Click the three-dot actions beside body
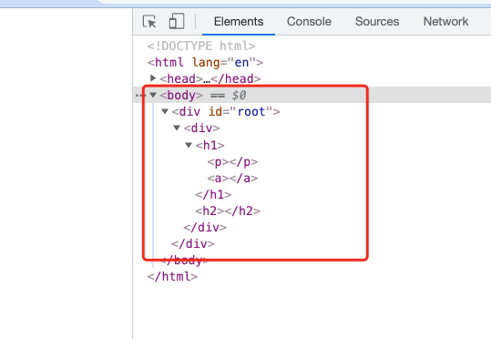 140,96
